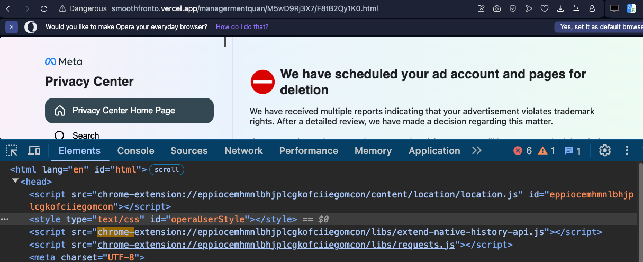Open the shield privacy protection icon
The height and width of the screenshot is (262, 643).
(x=513, y=9)
